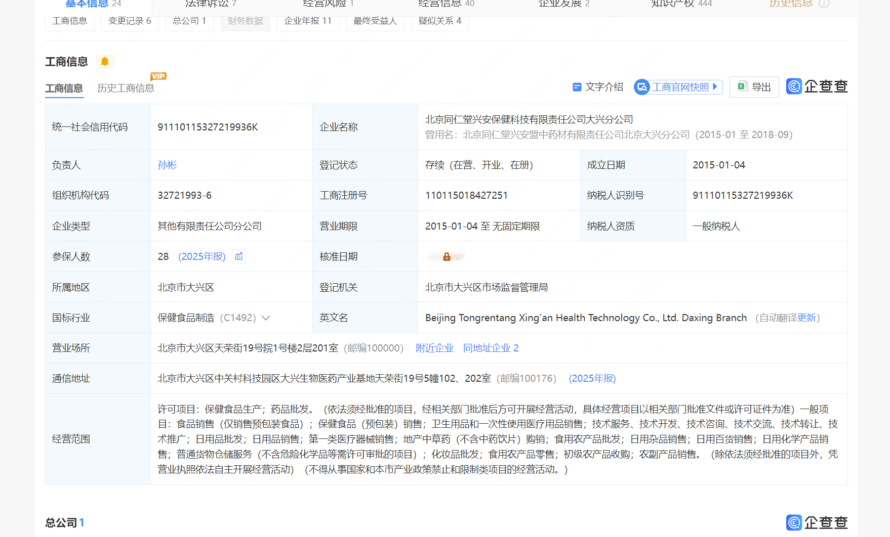Click the English name Beijing Tongrentang Xing'an text

pos(586,318)
